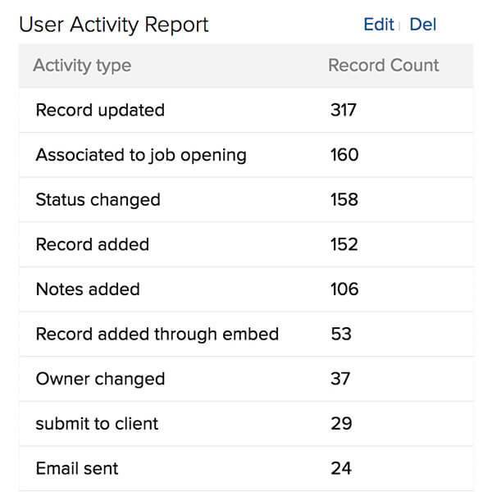Select the Record added activity row
This screenshot has width=492, height=492.
tap(92, 244)
